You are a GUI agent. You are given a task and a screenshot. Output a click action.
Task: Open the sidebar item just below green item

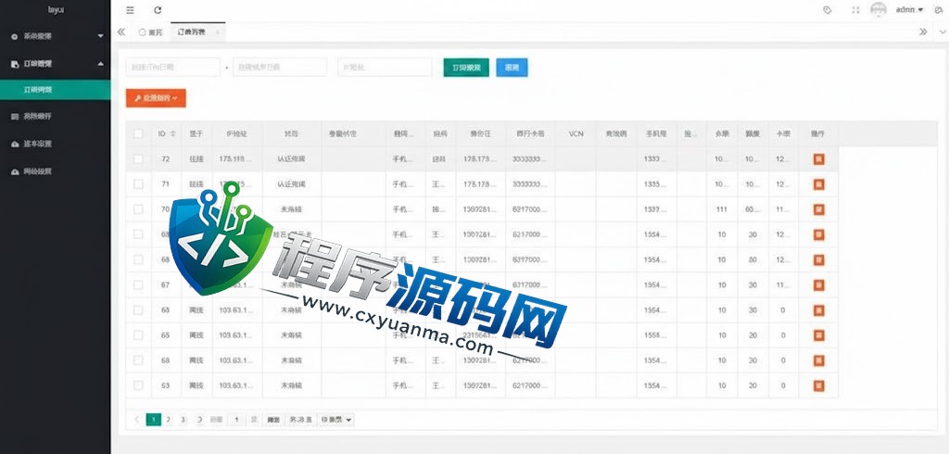[55, 116]
